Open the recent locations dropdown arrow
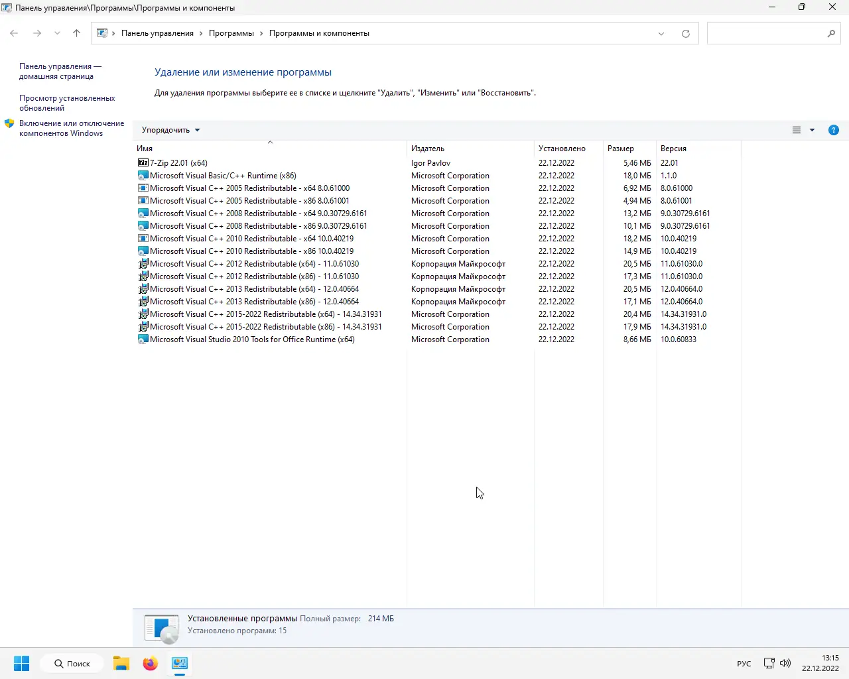This screenshot has width=849, height=679. (57, 33)
